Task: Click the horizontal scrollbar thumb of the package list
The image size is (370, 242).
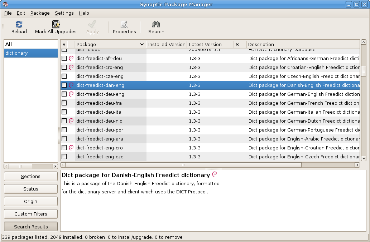Action: (183, 165)
